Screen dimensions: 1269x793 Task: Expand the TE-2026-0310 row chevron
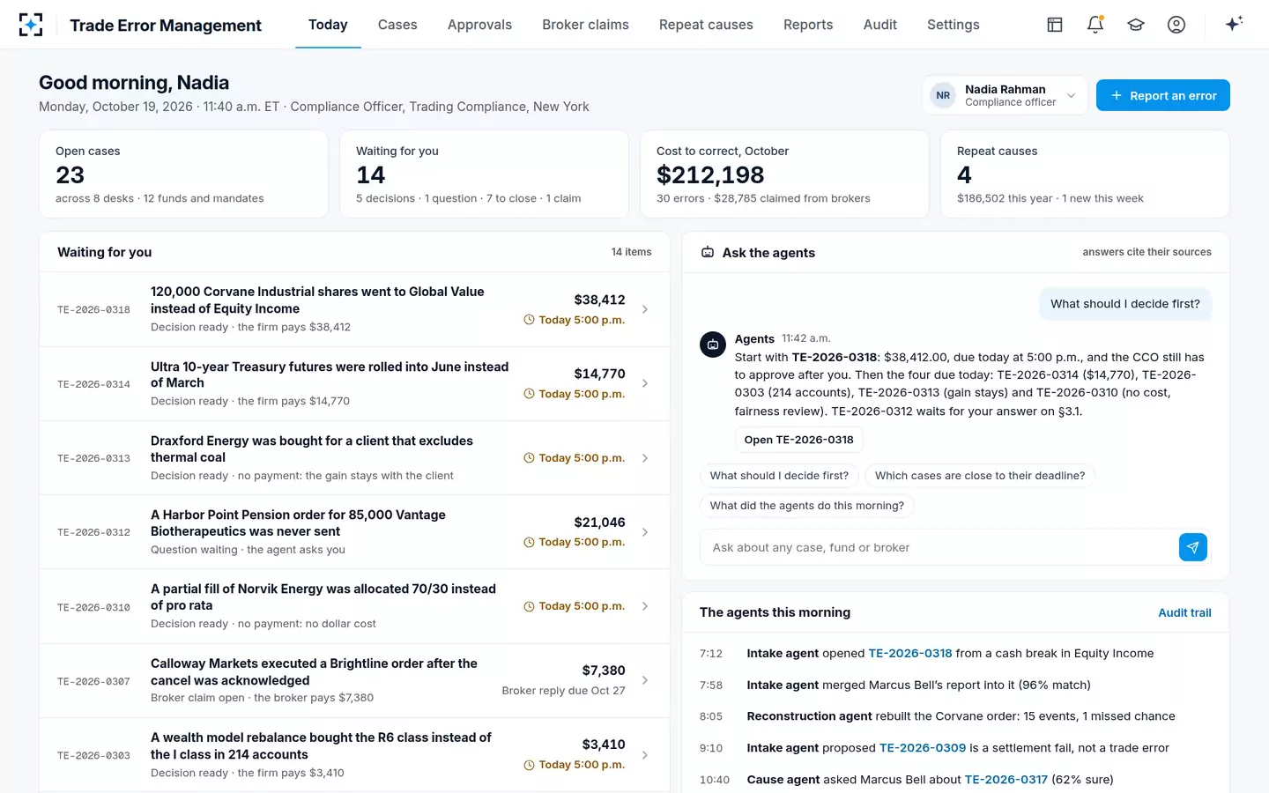tap(645, 606)
